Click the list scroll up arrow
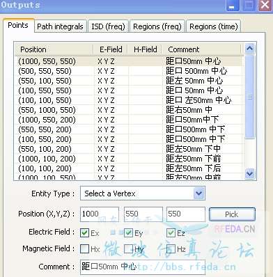The width and height of the screenshot is (273, 277). (x=249, y=48)
